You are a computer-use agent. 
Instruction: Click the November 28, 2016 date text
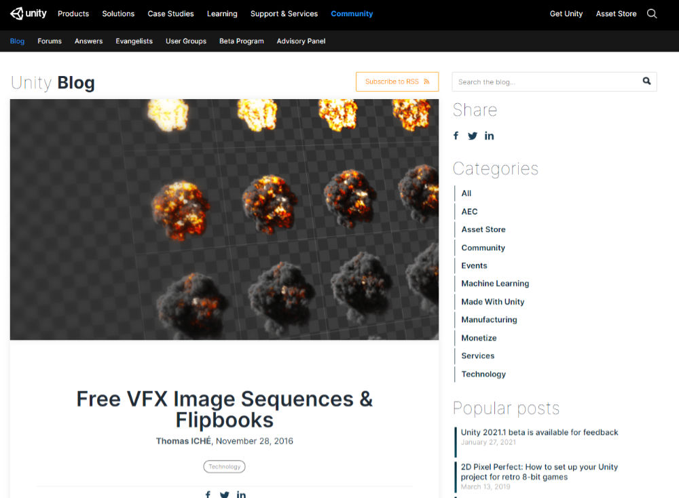point(255,441)
